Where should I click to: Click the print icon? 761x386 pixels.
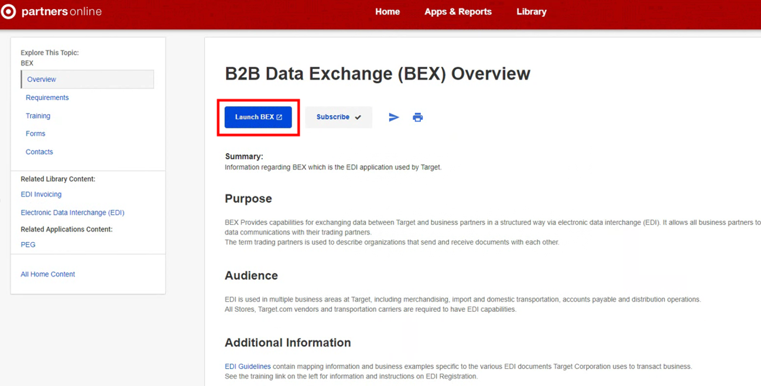(417, 117)
